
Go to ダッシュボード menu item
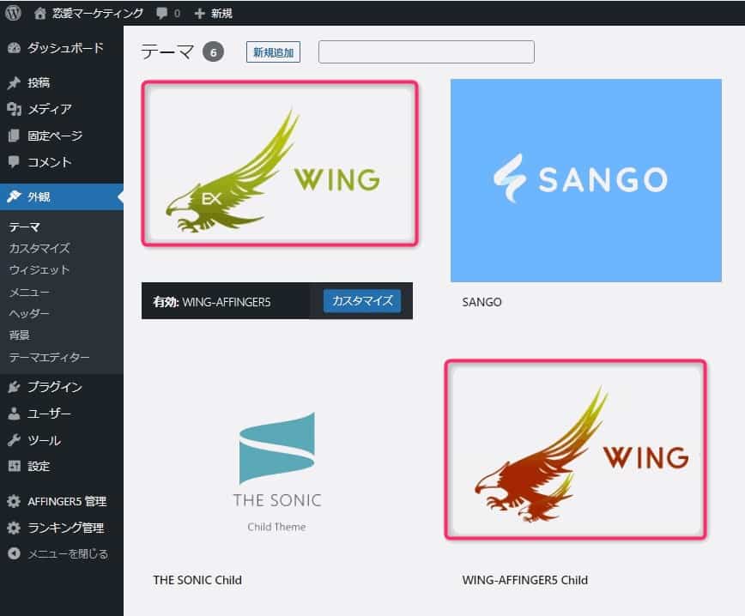tap(65, 47)
